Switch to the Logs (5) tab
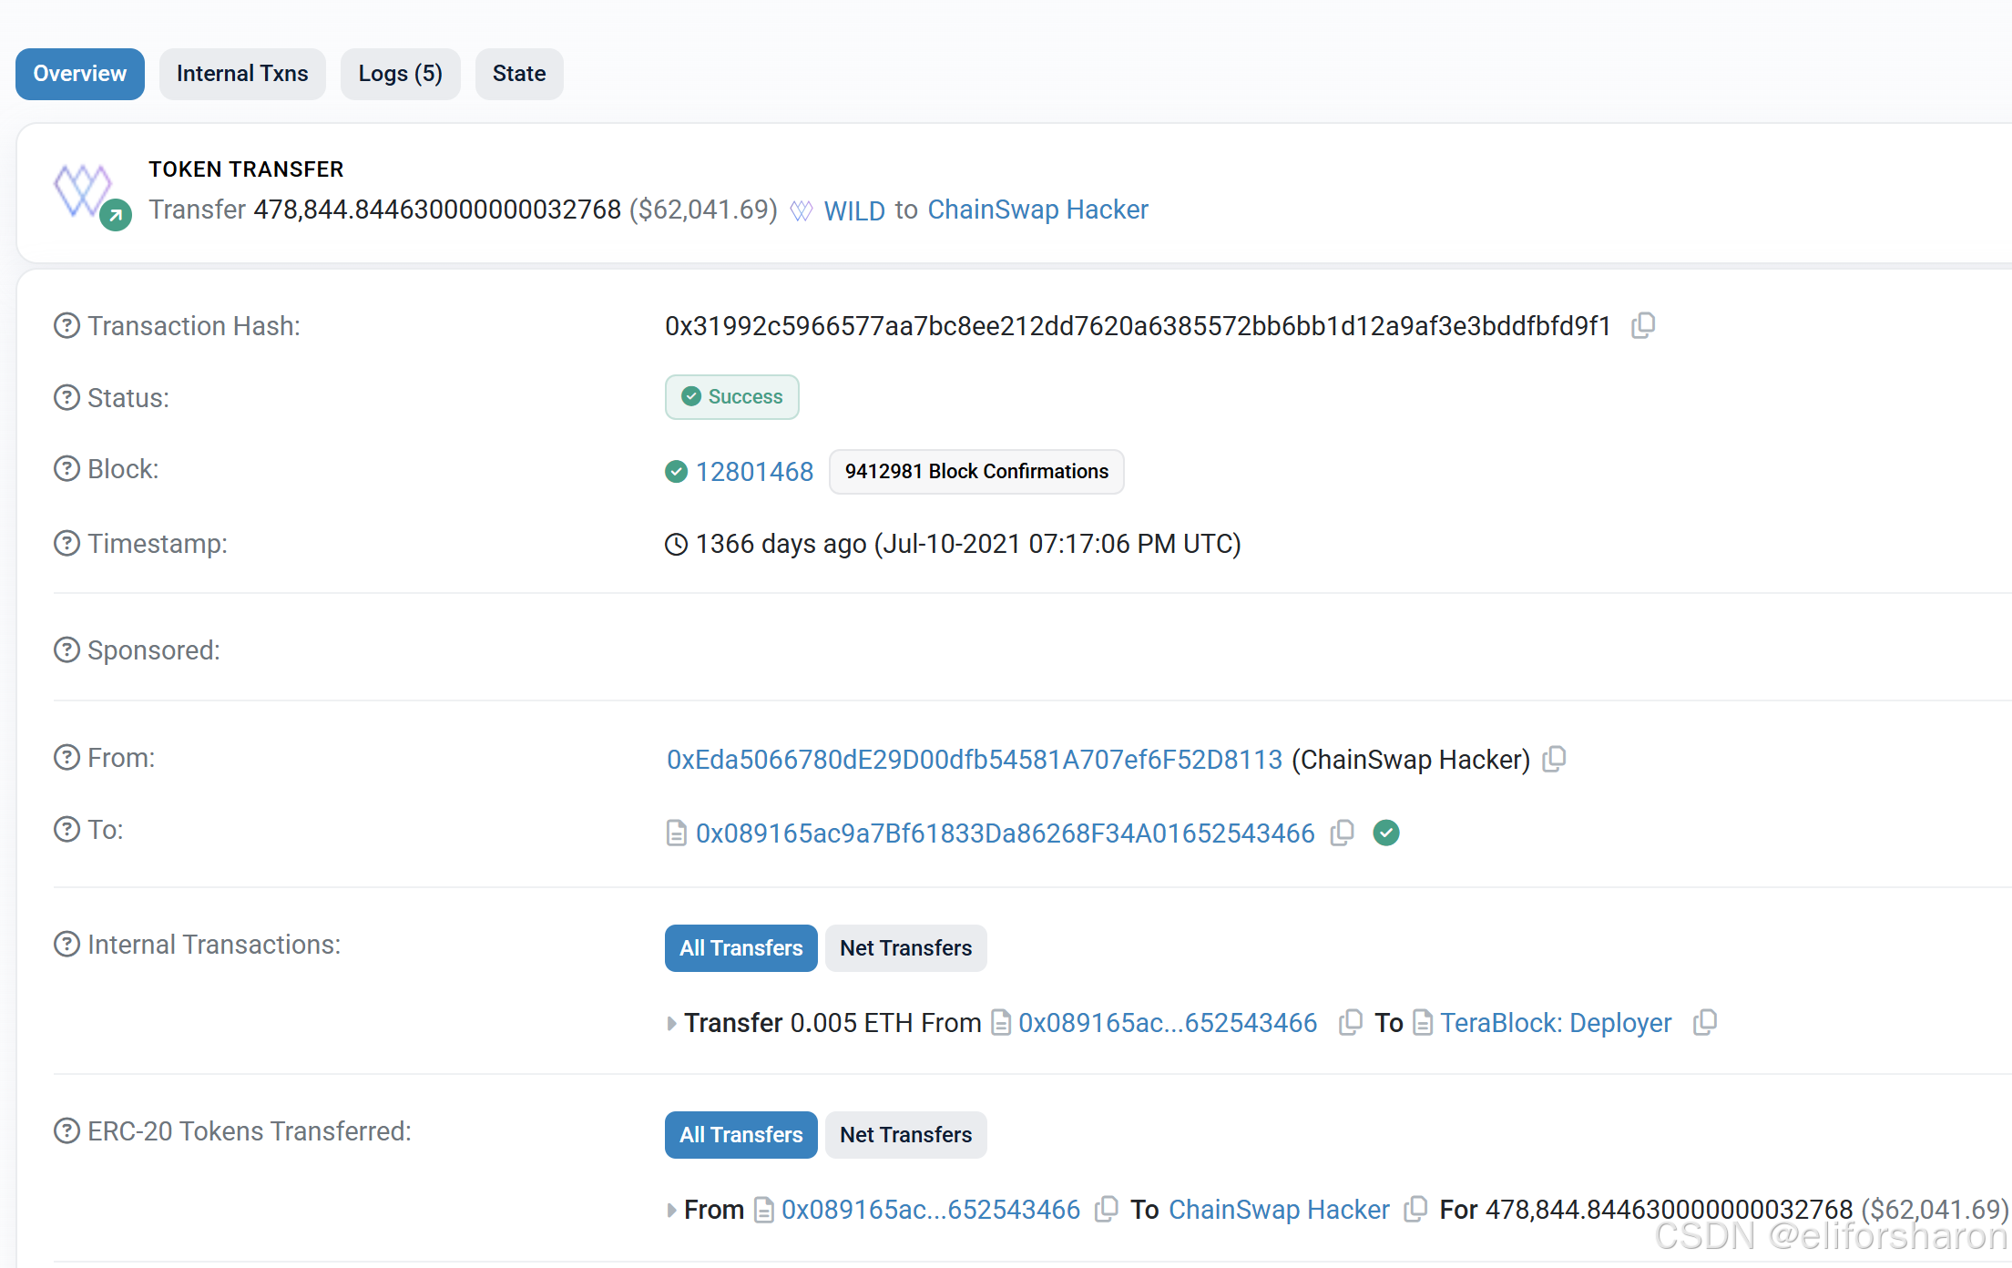Screen dimensions: 2012x1268 [400, 74]
